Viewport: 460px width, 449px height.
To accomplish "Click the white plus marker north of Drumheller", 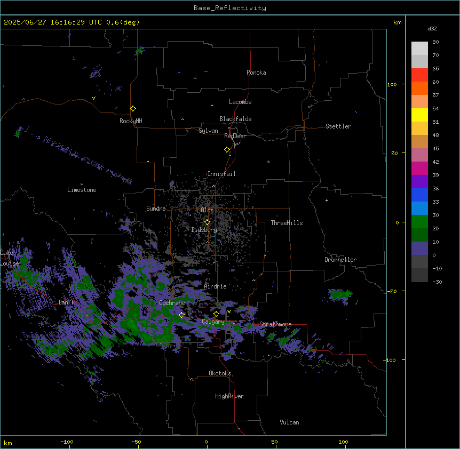I will [327, 200].
